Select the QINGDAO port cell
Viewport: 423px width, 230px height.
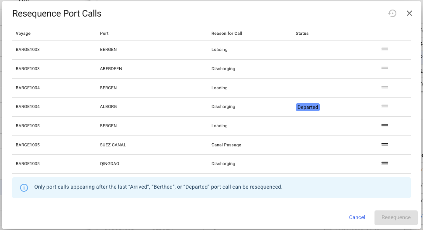coord(110,164)
